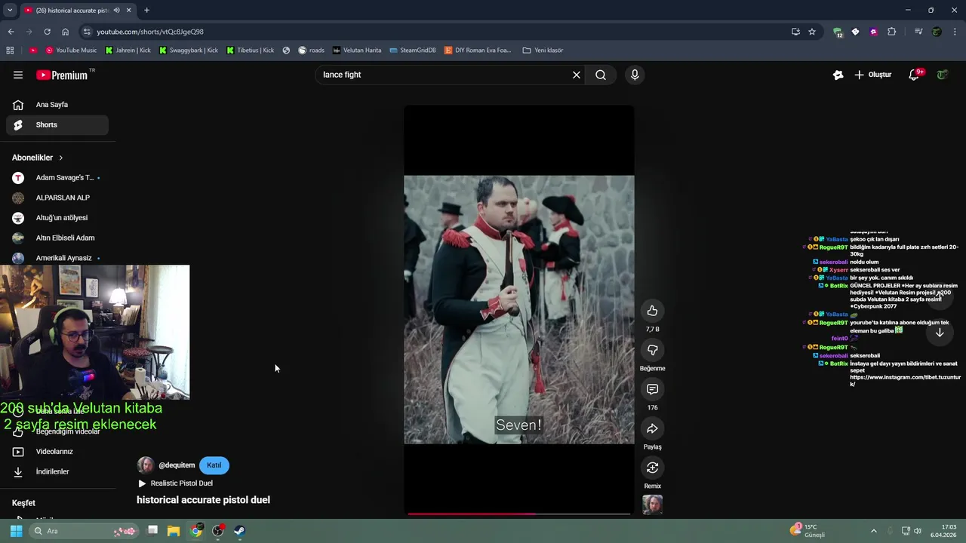Seek using the short's red progress bar

[x=518, y=514]
